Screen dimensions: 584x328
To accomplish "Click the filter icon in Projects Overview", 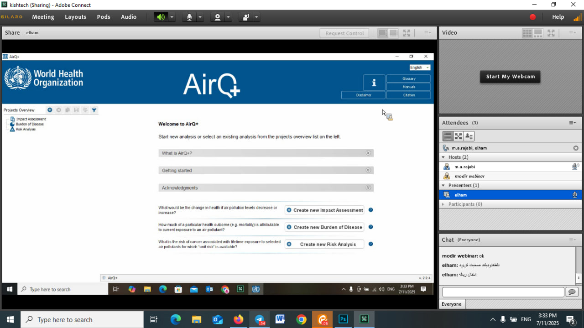I will click(94, 110).
